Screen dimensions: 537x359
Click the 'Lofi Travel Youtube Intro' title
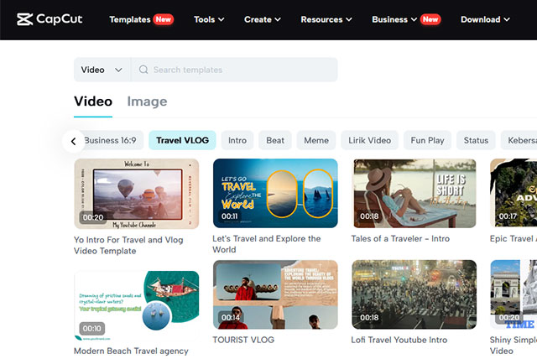(x=399, y=340)
